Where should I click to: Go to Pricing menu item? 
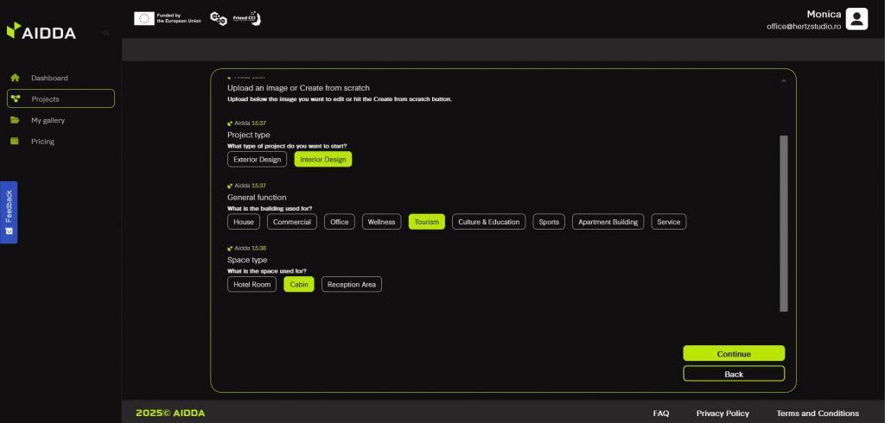(x=42, y=142)
